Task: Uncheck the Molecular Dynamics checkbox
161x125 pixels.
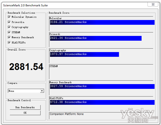Action: (x=9, y=17)
